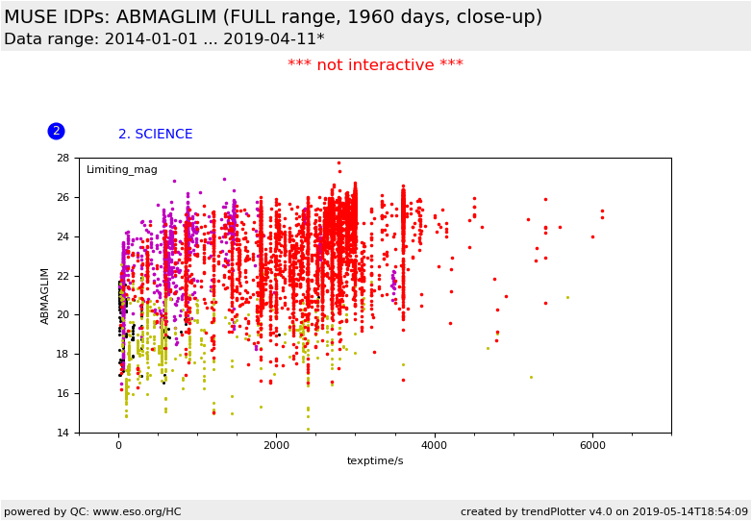Click the MUSE IDPs ABMAGLIM page title
The height and width of the screenshot is (521, 752).
click(x=273, y=17)
